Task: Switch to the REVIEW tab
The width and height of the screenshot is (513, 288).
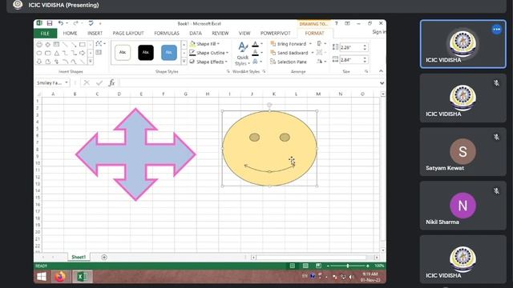Action: click(220, 34)
